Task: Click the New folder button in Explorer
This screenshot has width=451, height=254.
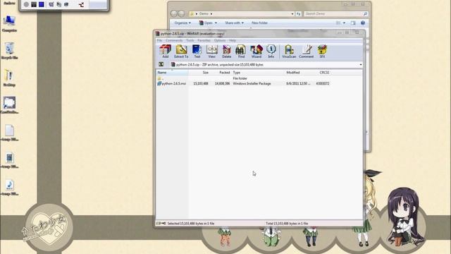Action: coord(260,23)
